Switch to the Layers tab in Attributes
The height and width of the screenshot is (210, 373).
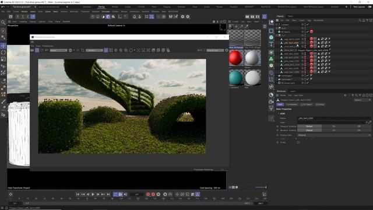[x=293, y=91]
